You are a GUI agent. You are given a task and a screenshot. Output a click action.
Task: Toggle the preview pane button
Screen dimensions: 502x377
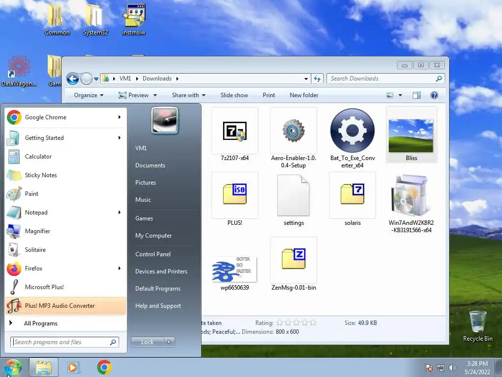point(417,95)
